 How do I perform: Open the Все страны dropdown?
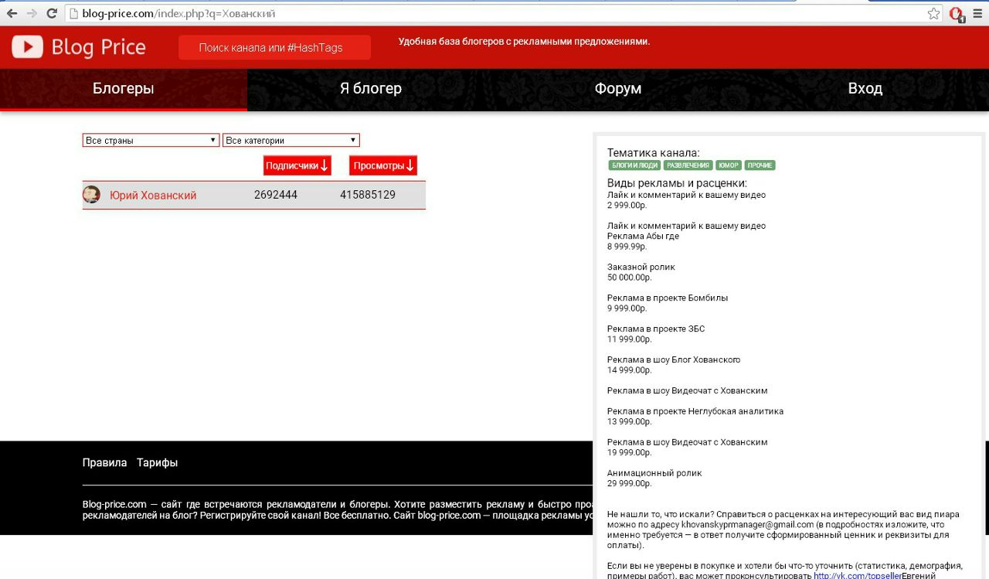coord(151,140)
